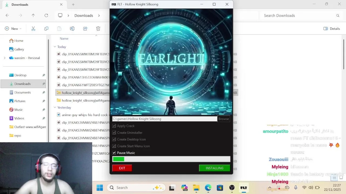Launch Microsoft 365 Copilot from taskbar
Screen dimensions: 346x194
click(184, 188)
